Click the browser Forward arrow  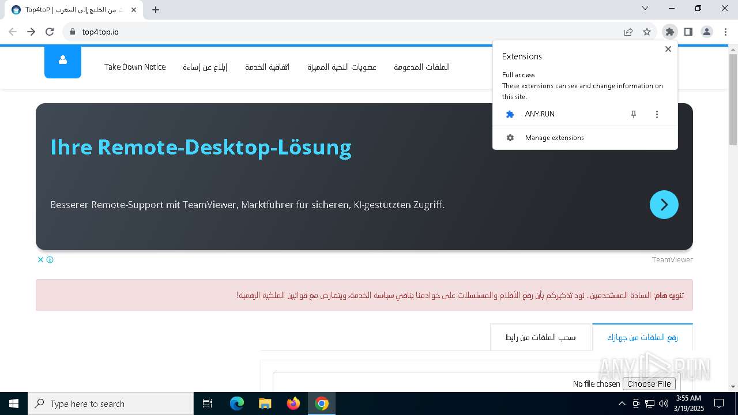point(31,32)
